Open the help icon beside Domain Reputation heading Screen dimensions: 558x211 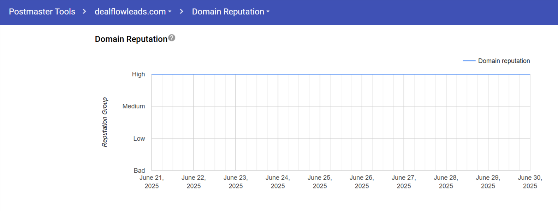tap(172, 38)
